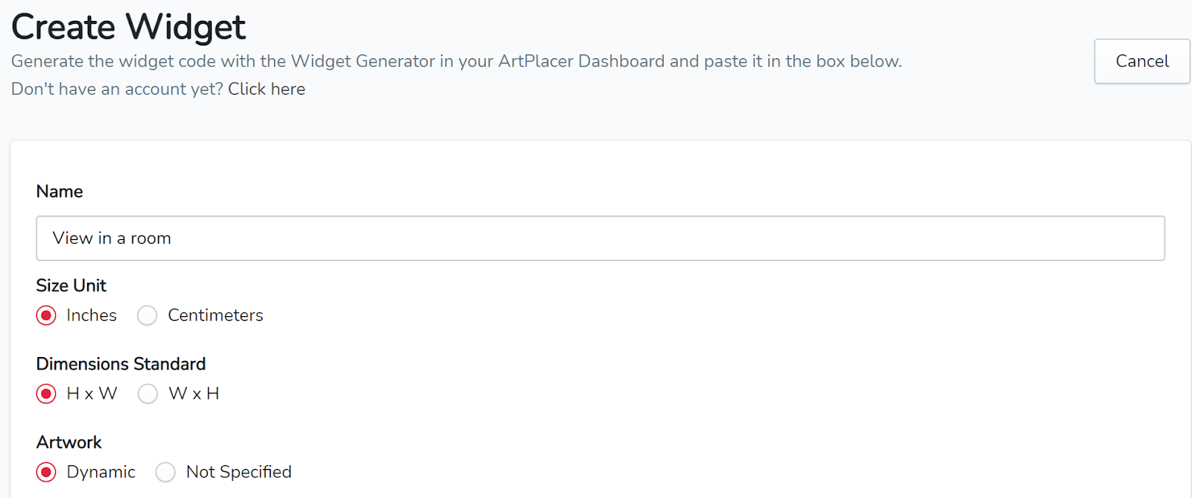Pick the Dynamic artwork radio circle
Screen dimensions: 1192x498
click(46, 472)
